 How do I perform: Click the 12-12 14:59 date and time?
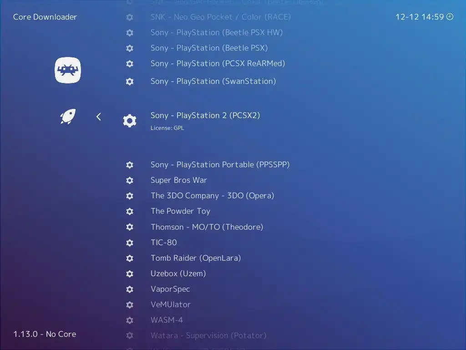coord(420,17)
